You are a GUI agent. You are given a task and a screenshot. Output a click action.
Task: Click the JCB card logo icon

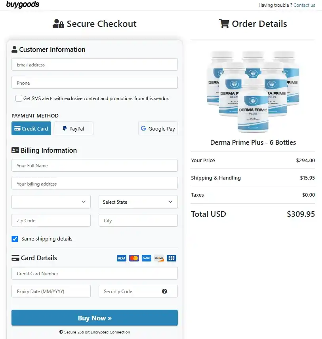[x=171, y=258]
